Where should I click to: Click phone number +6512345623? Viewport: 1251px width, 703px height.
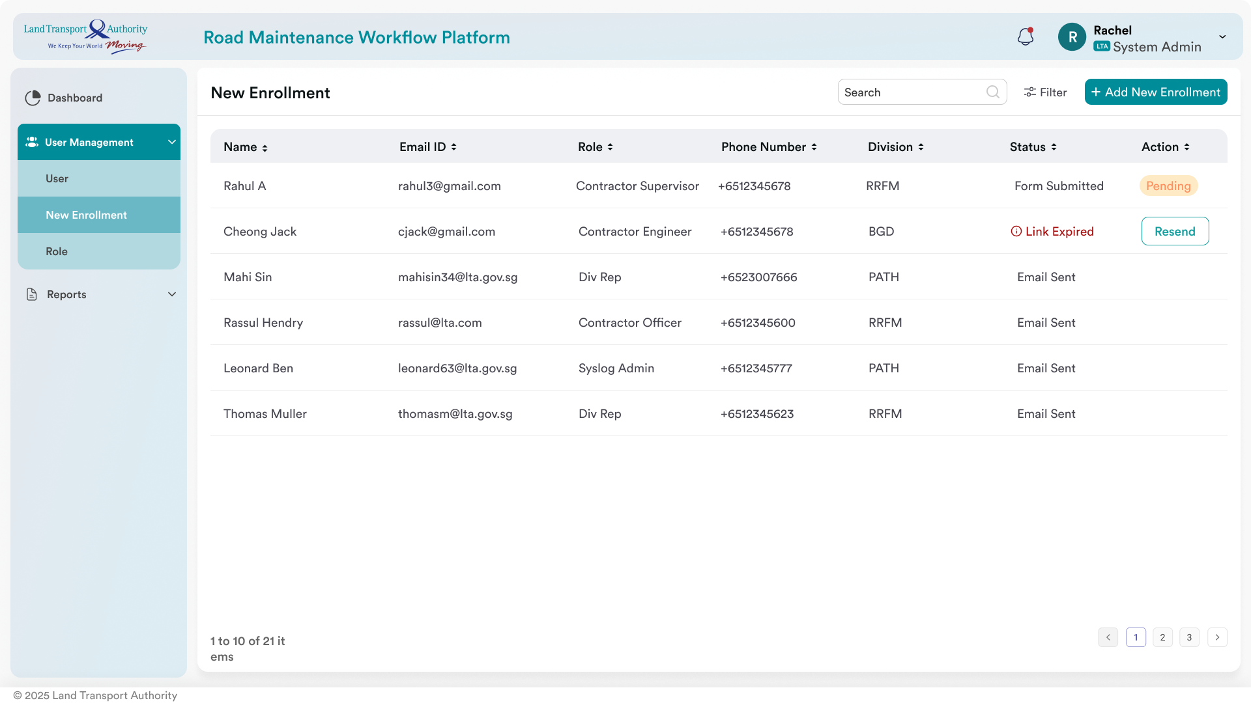pos(757,413)
